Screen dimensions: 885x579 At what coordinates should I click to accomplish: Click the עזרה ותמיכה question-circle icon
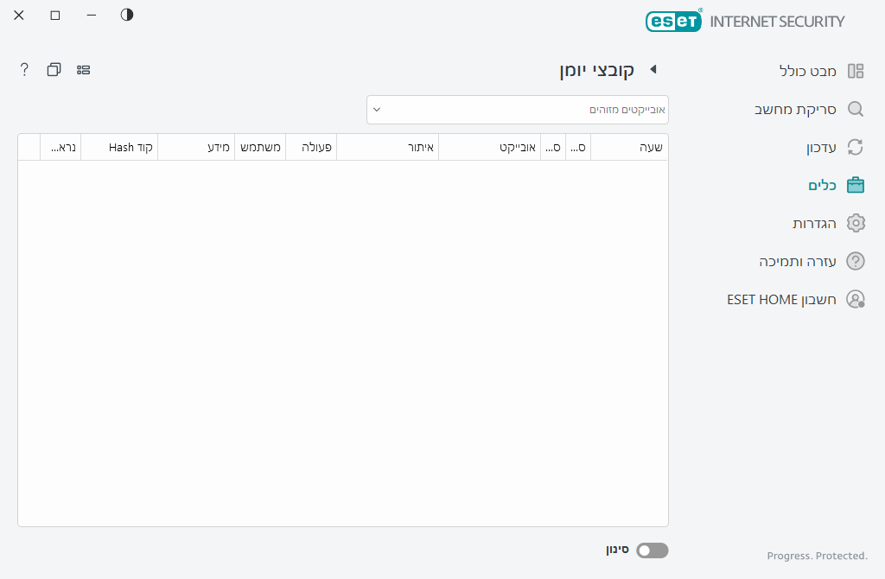click(x=856, y=261)
